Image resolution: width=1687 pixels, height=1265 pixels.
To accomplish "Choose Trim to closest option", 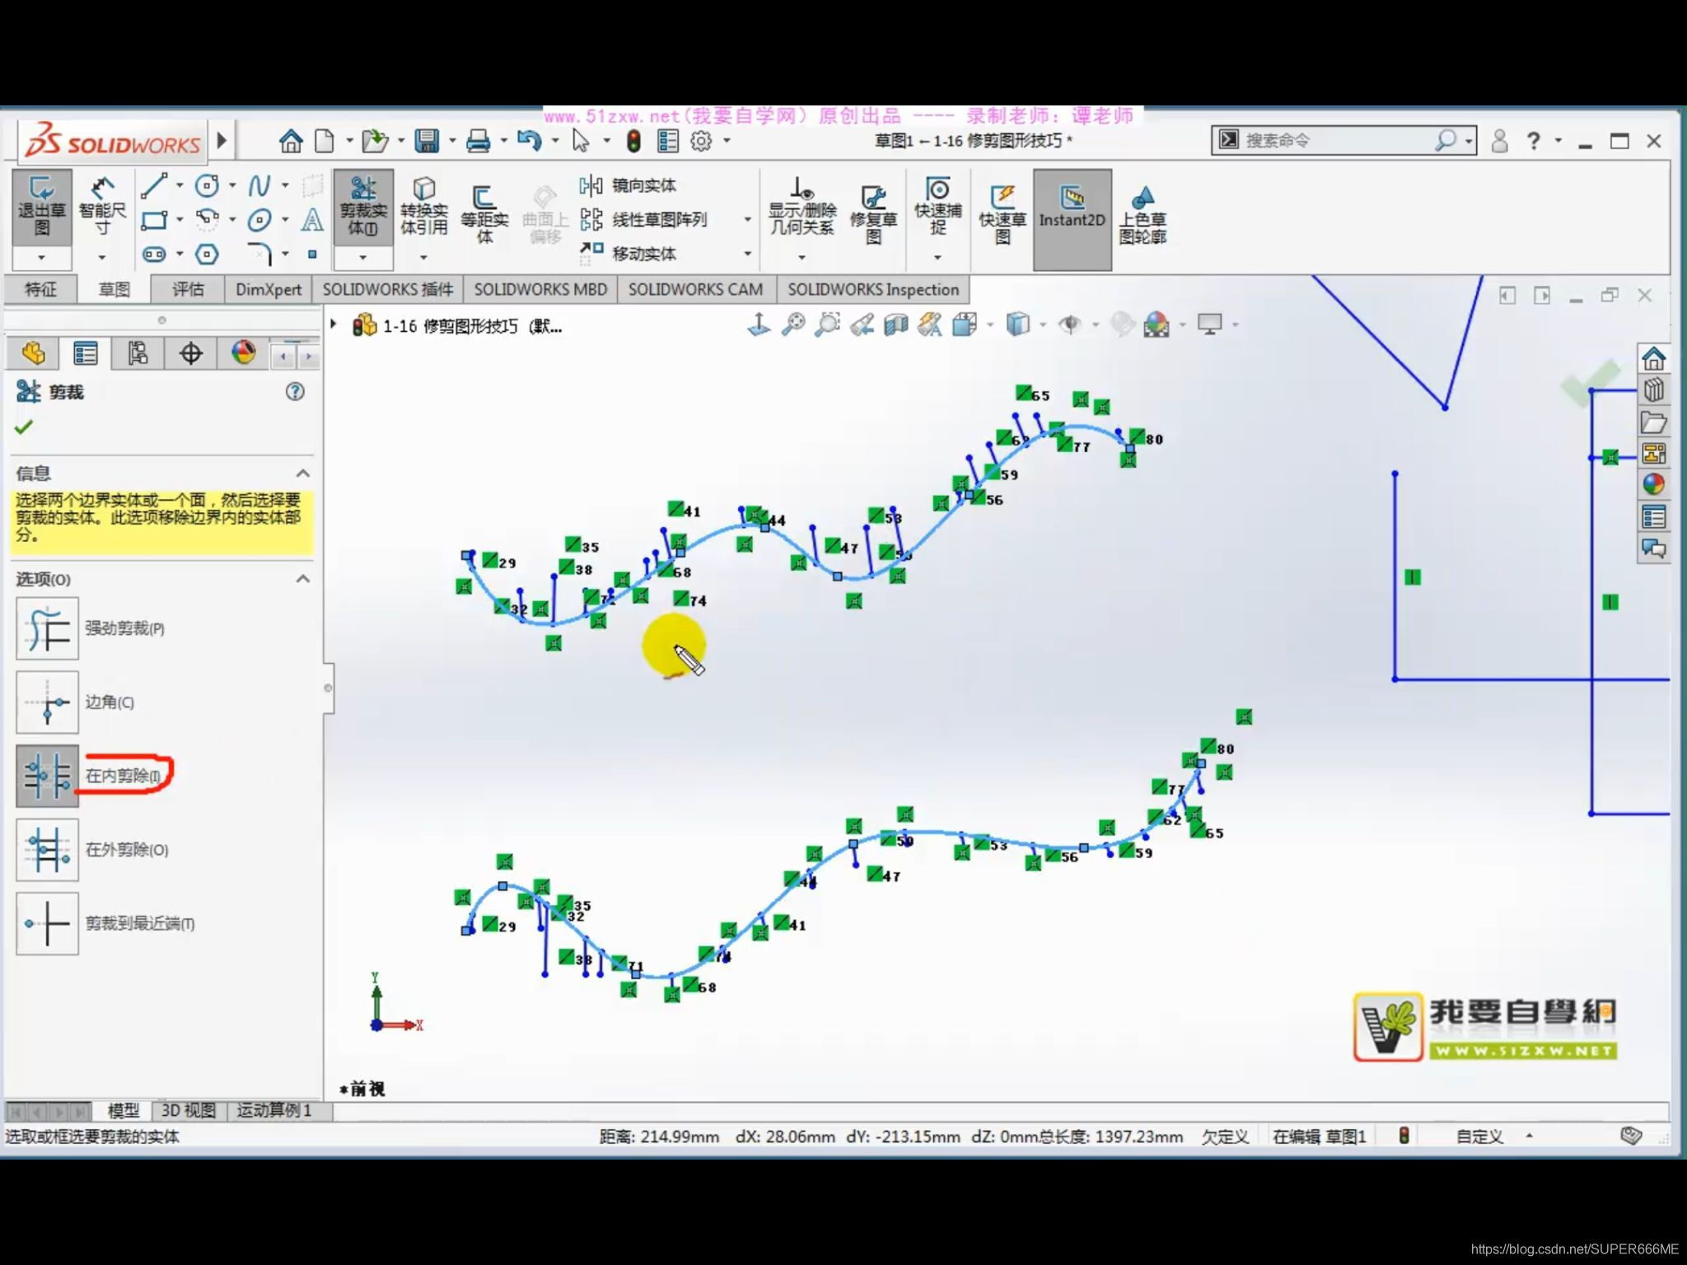I will click(48, 924).
